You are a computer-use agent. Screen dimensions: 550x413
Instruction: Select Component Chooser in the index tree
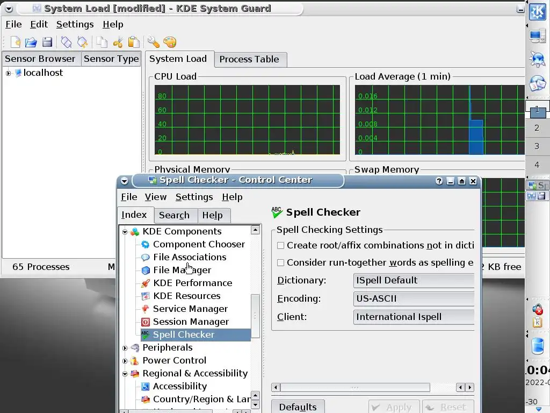[x=199, y=244]
